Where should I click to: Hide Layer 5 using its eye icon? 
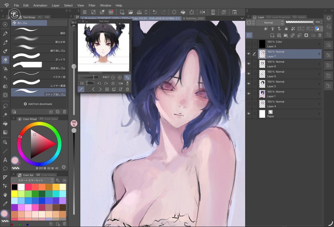pos(249,74)
